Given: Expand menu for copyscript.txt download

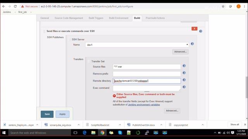Looking at the screenshot, I should (x=203, y=125).
